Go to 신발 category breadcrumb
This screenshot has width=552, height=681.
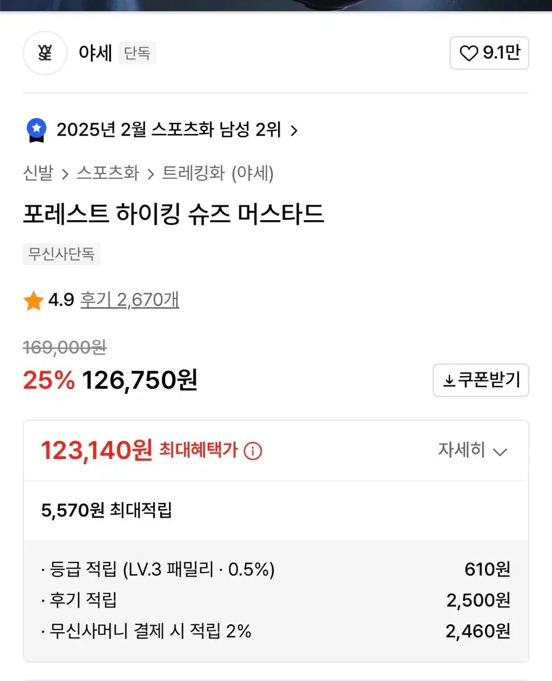pyautogui.click(x=38, y=173)
